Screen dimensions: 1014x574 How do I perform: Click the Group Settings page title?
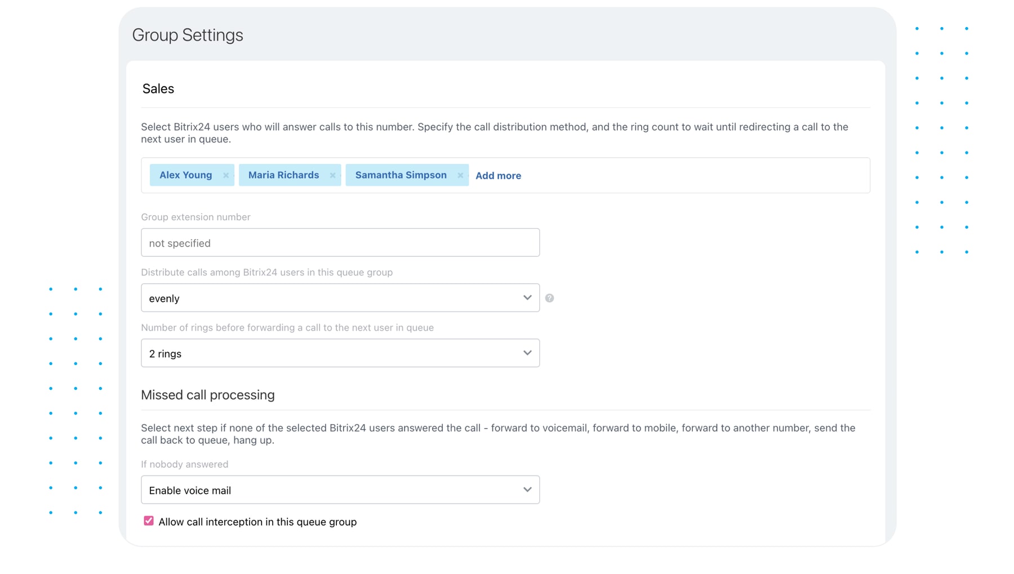click(x=188, y=35)
